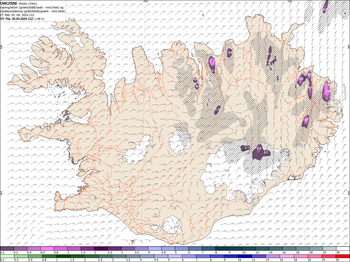Click the 'rigning/skúrir' legend description line
Screen dimensions: 350x262
[x=32, y=7]
